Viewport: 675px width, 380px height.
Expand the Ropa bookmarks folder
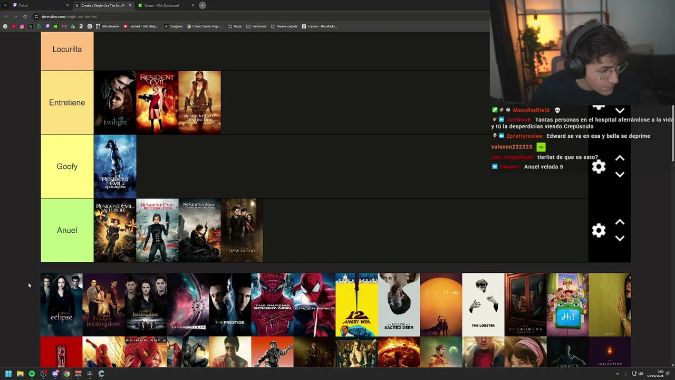pyautogui.click(x=235, y=26)
